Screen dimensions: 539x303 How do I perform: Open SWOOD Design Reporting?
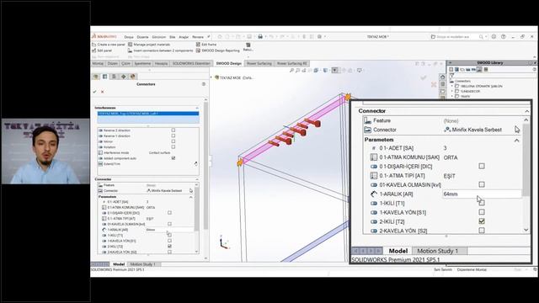[217, 50]
